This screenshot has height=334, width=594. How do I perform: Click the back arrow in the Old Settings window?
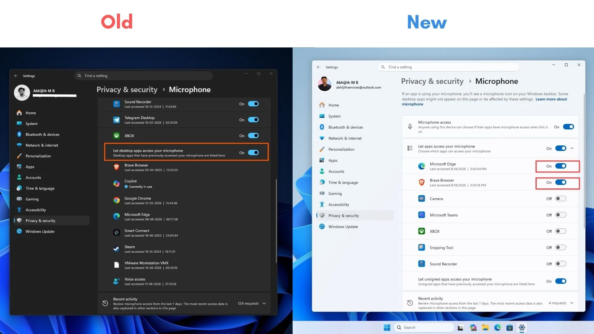click(x=16, y=76)
